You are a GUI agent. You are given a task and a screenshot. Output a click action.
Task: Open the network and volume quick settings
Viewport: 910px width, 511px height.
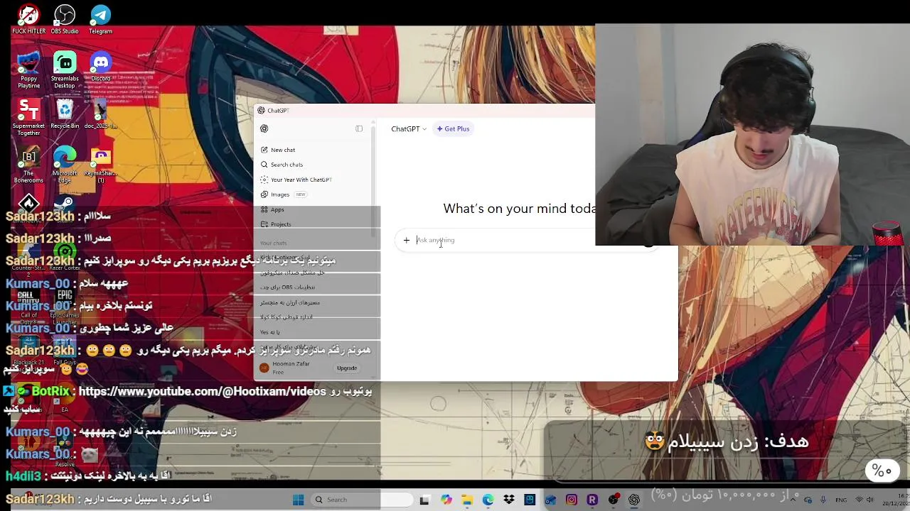[864, 500]
